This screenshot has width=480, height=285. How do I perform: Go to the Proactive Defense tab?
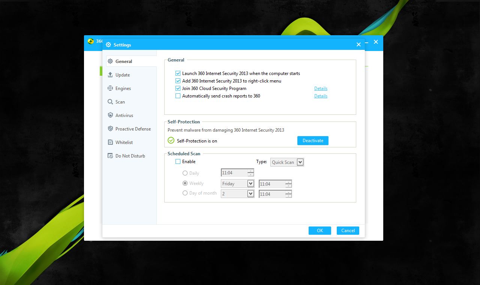pyautogui.click(x=129, y=129)
